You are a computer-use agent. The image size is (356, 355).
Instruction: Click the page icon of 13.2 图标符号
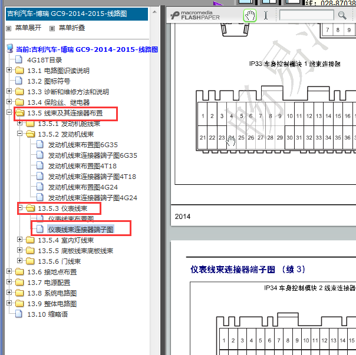click(19, 81)
